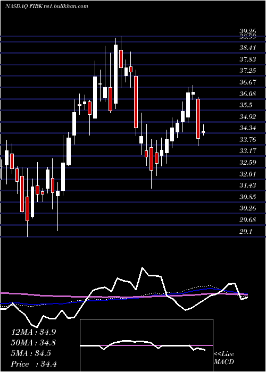The image size is (266, 372).
Task: Click the Price : 34.4 readout
Action: coord(34,364)
